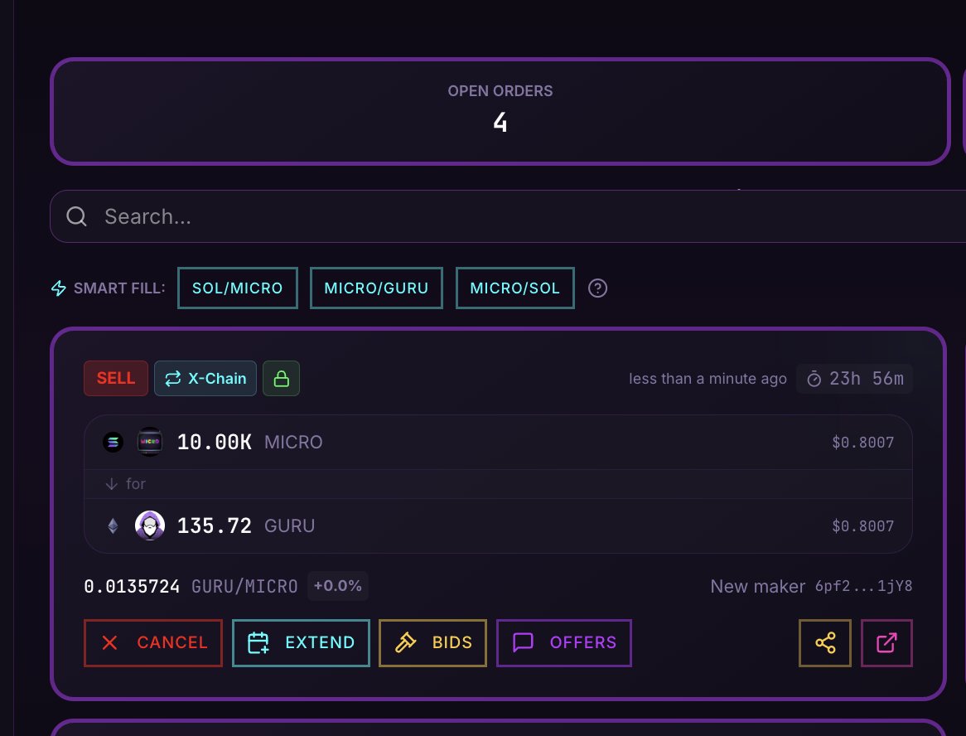Image resolution: width=966 pixels, height=736 pixels.
Task: Open OFFERS for the order
Action: (x=564, y=643)
